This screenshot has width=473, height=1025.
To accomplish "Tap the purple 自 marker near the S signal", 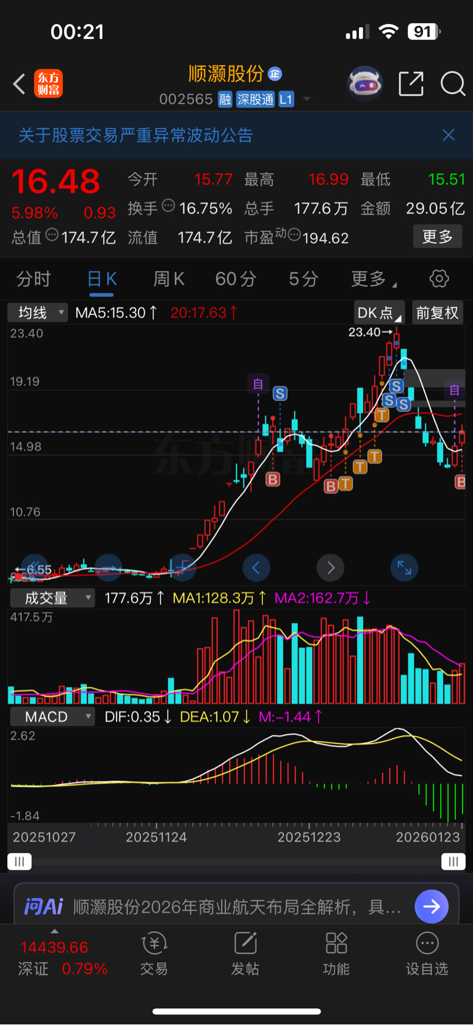I will (x=258, y=383).
